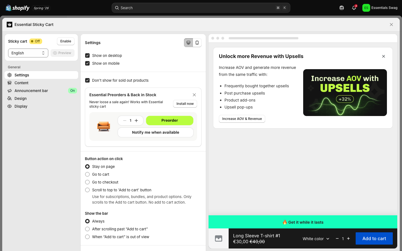Click the Enable sticky cart button
The image size is (402, 251).
[x=66, y=41]
